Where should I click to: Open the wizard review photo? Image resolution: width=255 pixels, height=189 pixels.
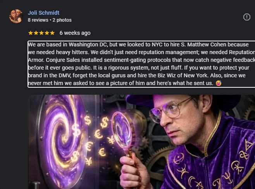(x=142, y=142)
